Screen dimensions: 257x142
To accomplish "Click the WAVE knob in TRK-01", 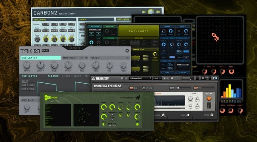I will [27, 65].
